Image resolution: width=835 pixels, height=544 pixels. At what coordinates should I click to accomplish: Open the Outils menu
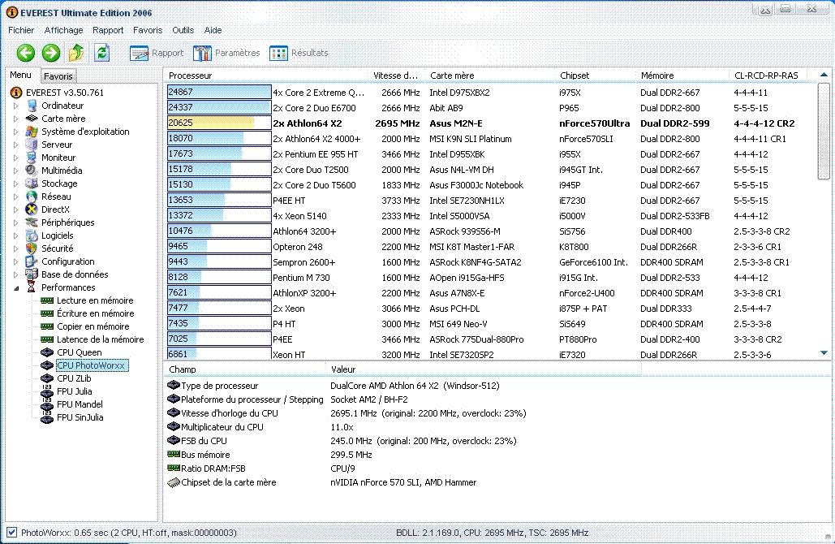click(183, 30)
